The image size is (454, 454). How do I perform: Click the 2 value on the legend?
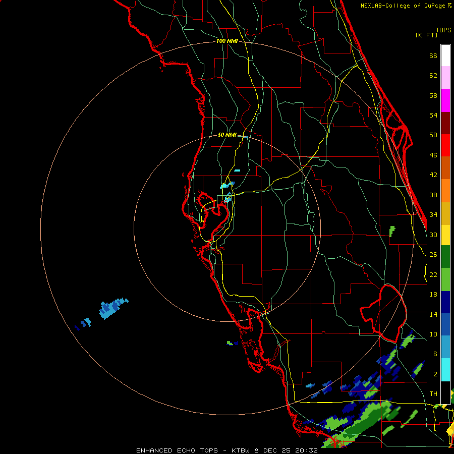click(x=435, y=374)
